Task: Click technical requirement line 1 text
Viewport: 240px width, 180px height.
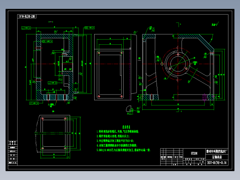Action: click(x=118, y=132)
